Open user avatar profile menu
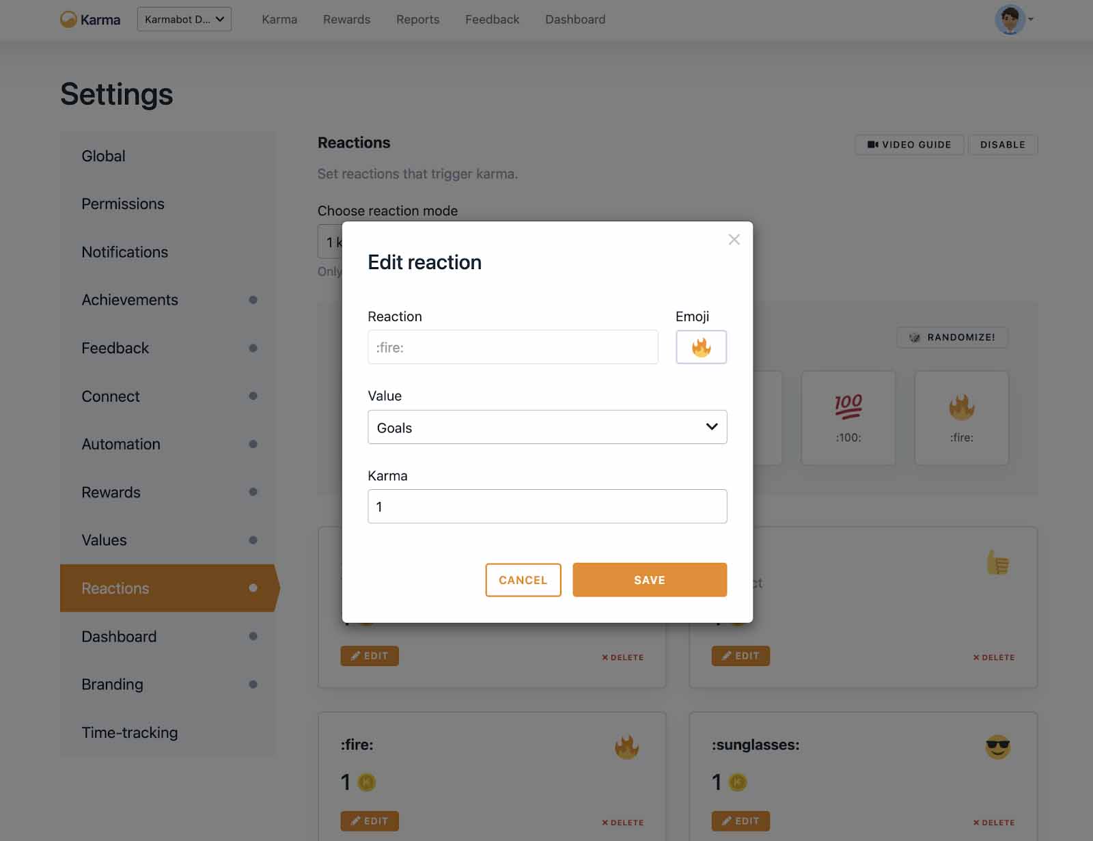 [1011, 19]
